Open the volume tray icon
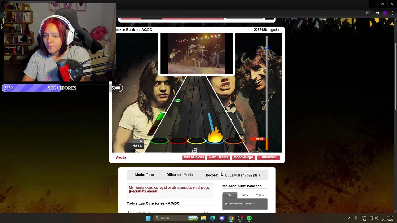The height and width of the screenshot is (223, 397). point(377,218)
